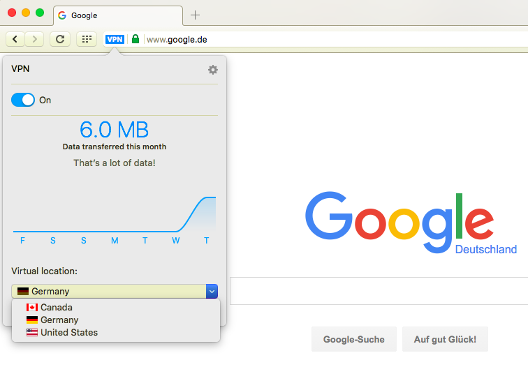The width and height of the screenshot is (528, 367).
Task: Switch to the Google tab
Action: point(118,15)
